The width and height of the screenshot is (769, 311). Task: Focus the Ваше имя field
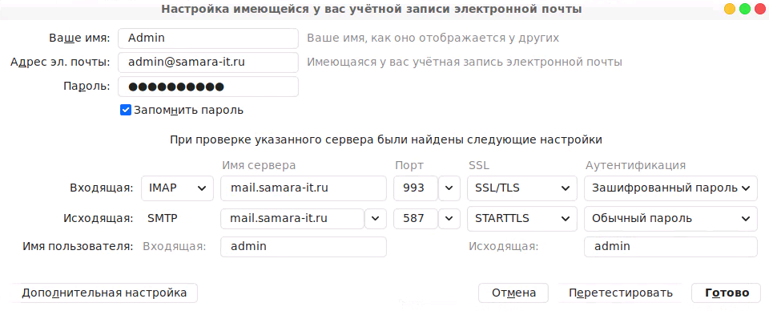[x=208, y=38]
